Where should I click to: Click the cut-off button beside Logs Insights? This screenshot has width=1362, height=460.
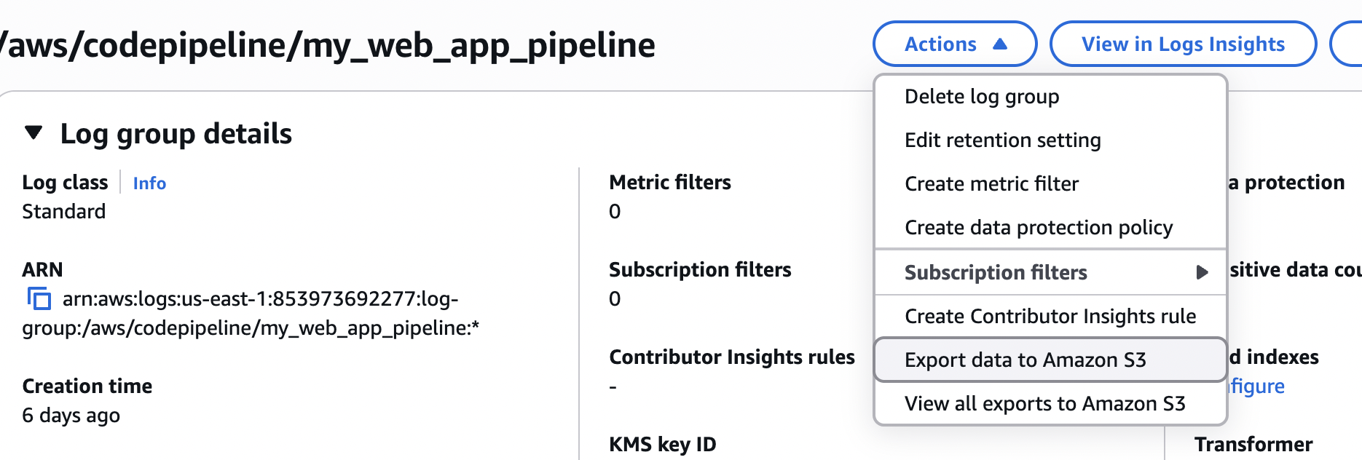1347,44
